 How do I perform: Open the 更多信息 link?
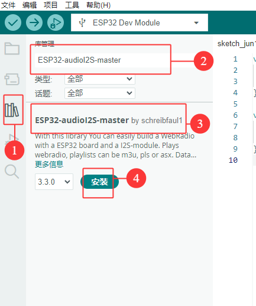click(49, 164)
